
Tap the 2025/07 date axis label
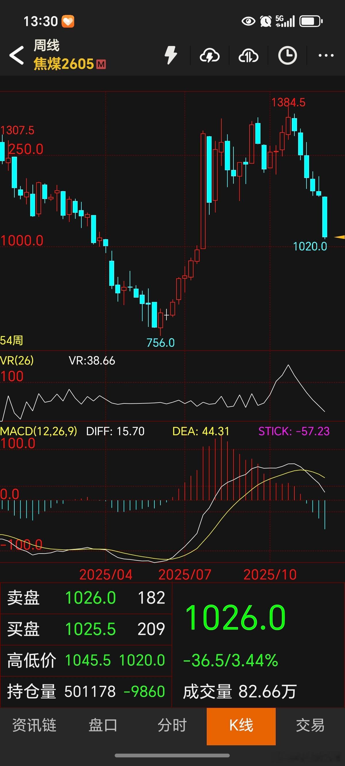pos(185,574)
